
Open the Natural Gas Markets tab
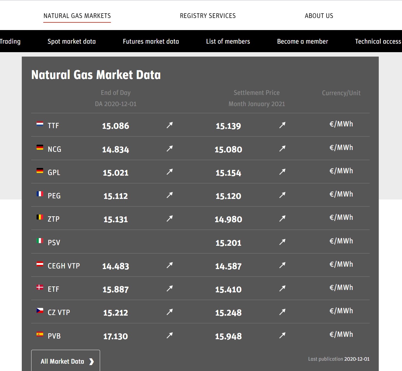click(77, 16)
